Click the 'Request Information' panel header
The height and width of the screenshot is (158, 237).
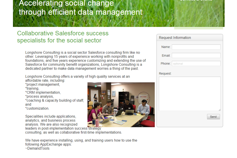pos(190,38)
